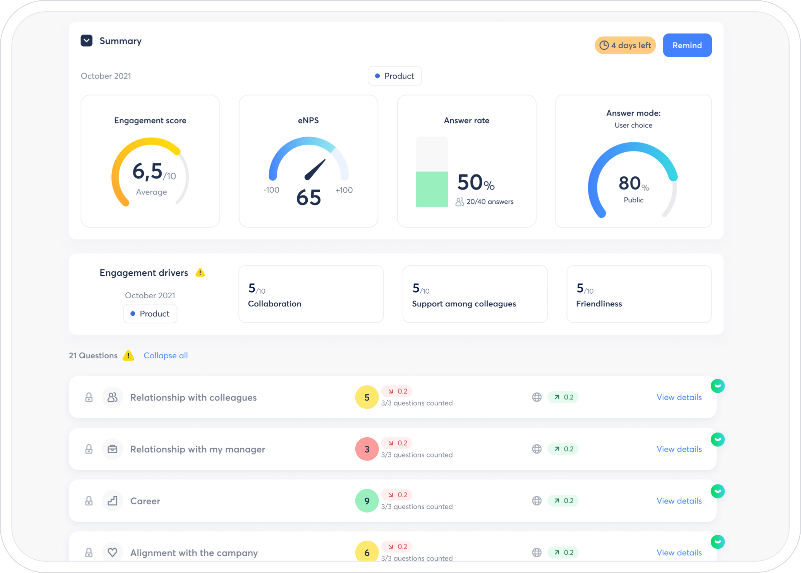The width and height of the screenshot is (801, 573).
Task: Click the Answer rate green progress bar
Action: pyautogui.click(x=431, y=189)
